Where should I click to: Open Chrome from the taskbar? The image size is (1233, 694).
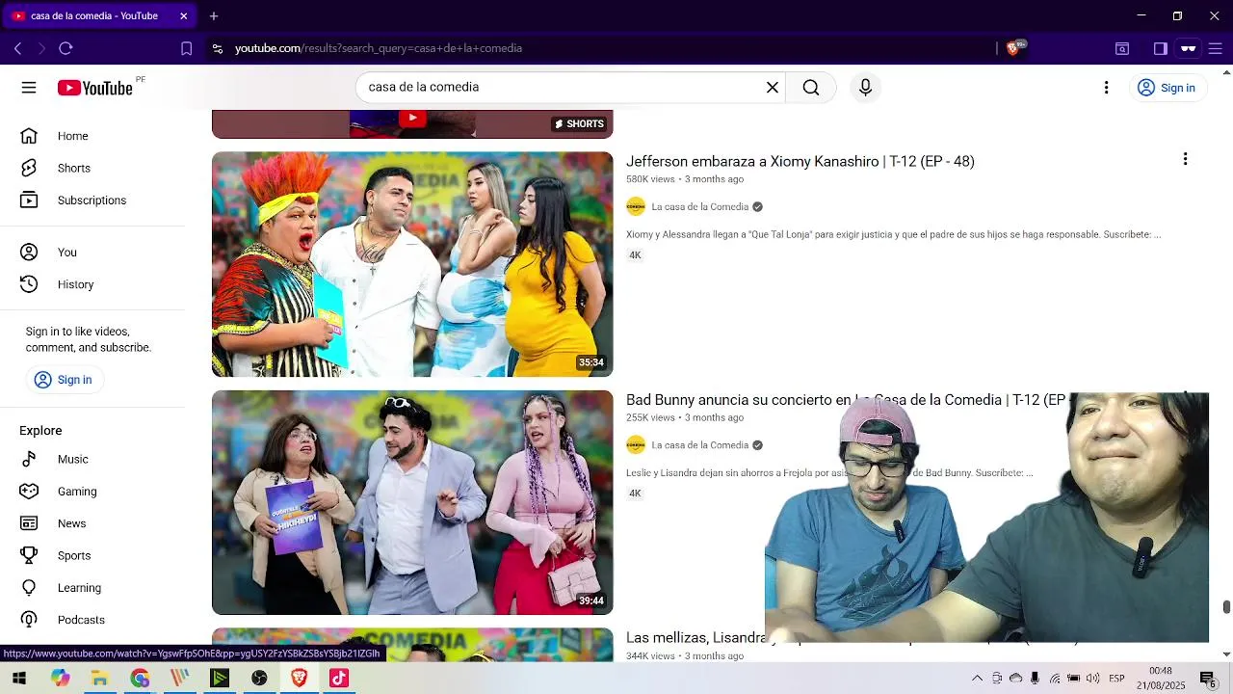point(140,679)
